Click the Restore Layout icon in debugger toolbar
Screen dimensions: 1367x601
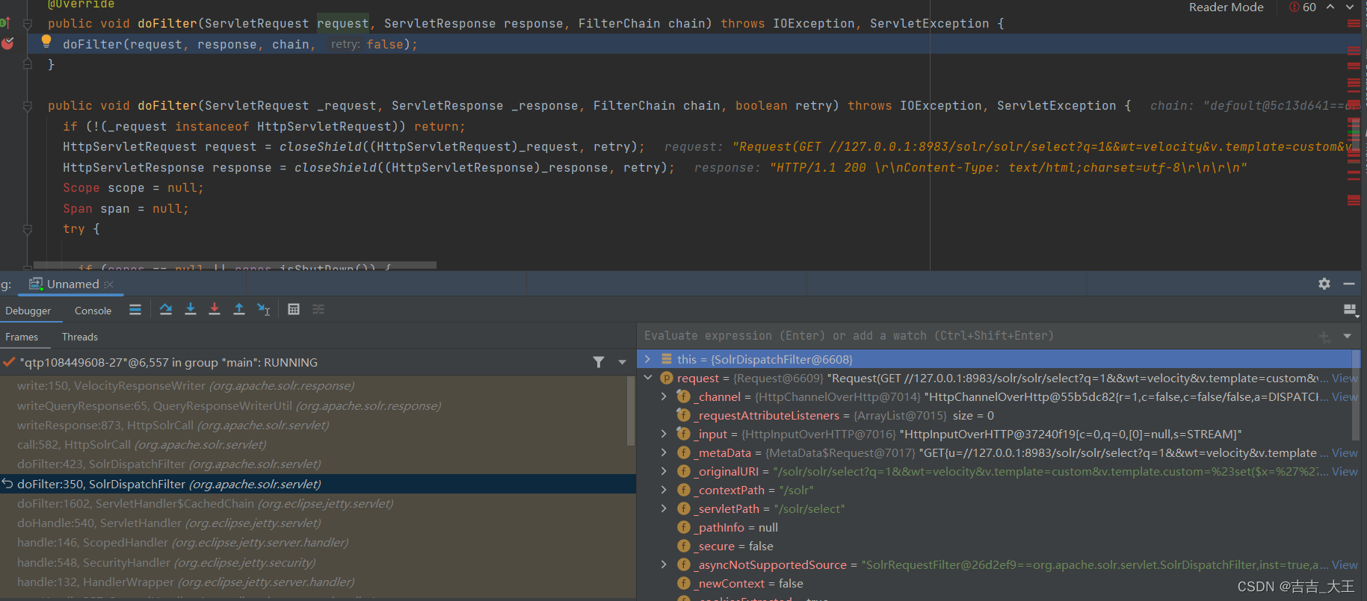click(x=1350, y=310)
